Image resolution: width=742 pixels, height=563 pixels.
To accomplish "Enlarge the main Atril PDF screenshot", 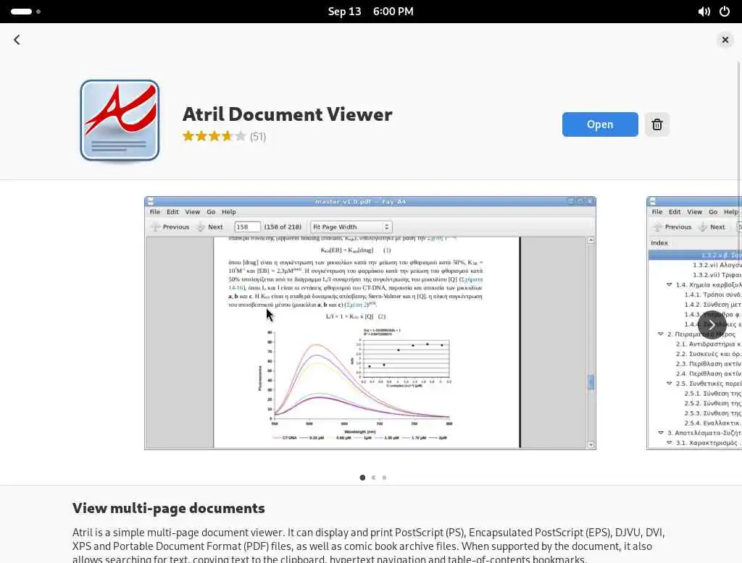I will (x=370, y=323).
